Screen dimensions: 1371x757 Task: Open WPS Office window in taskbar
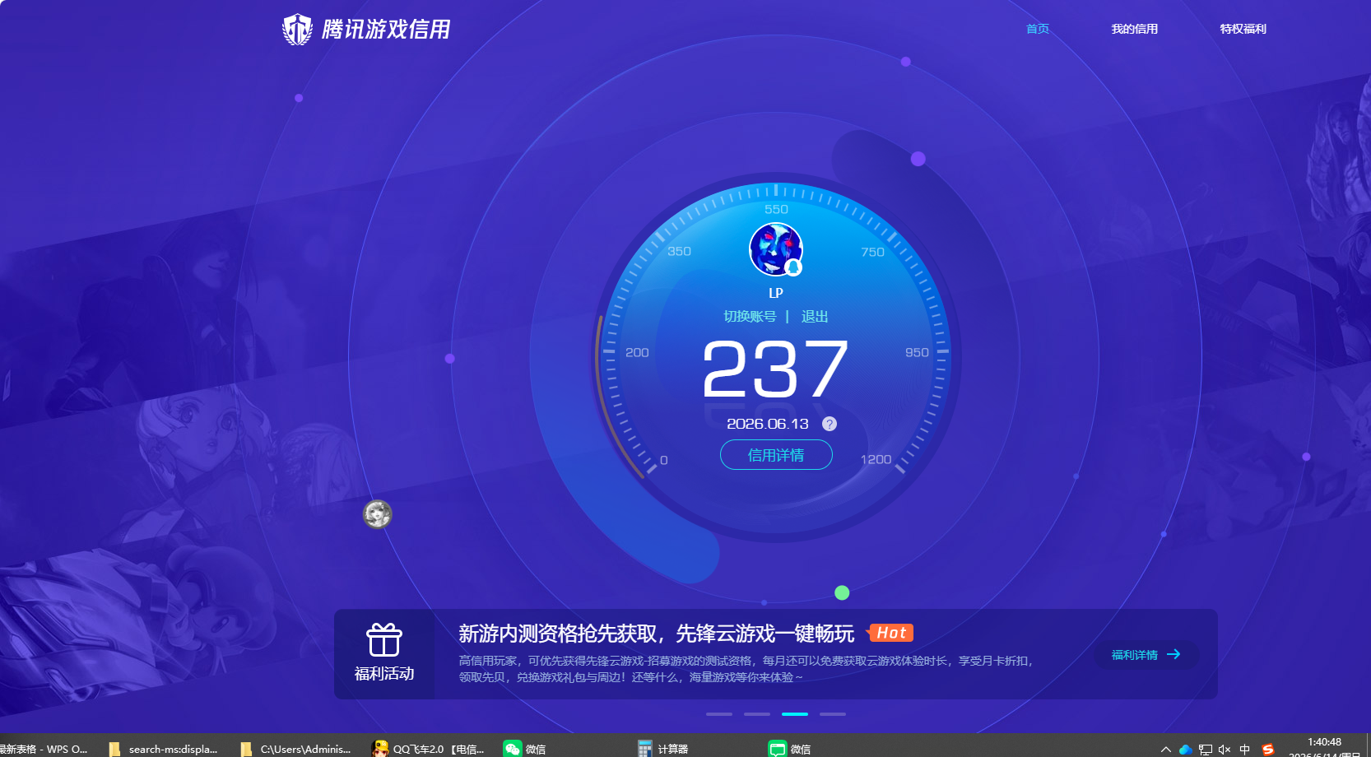(45, 749)
